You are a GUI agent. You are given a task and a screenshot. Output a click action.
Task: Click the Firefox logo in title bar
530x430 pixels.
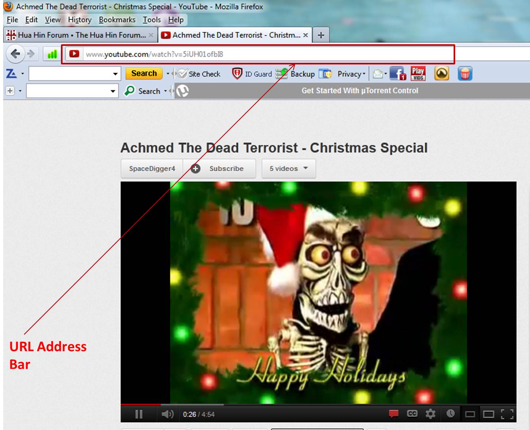(8, 7)
